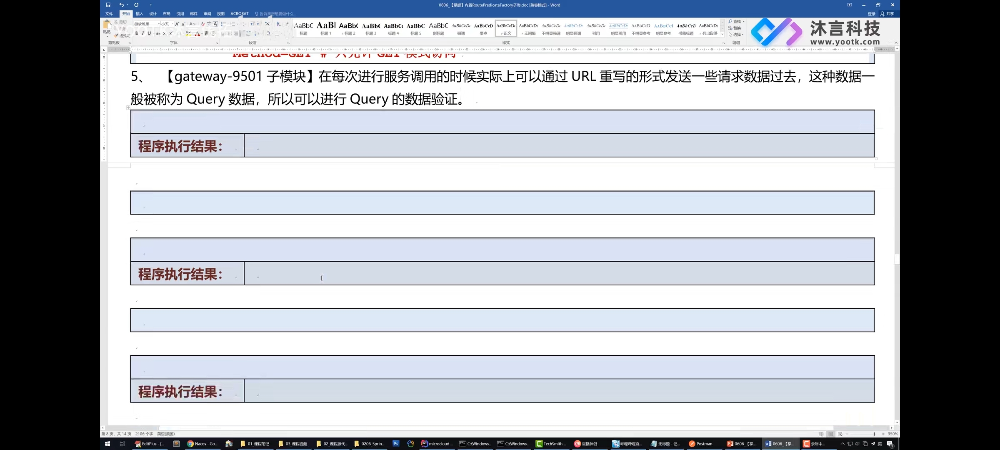Open the Paragraph dialog launcher
The width and height of the screenshot is (1000, 450).
pyautogui.click(x=288, y=43)
